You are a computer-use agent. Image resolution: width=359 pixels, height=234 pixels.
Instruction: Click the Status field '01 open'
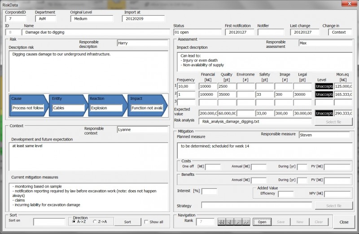[197, 32]
